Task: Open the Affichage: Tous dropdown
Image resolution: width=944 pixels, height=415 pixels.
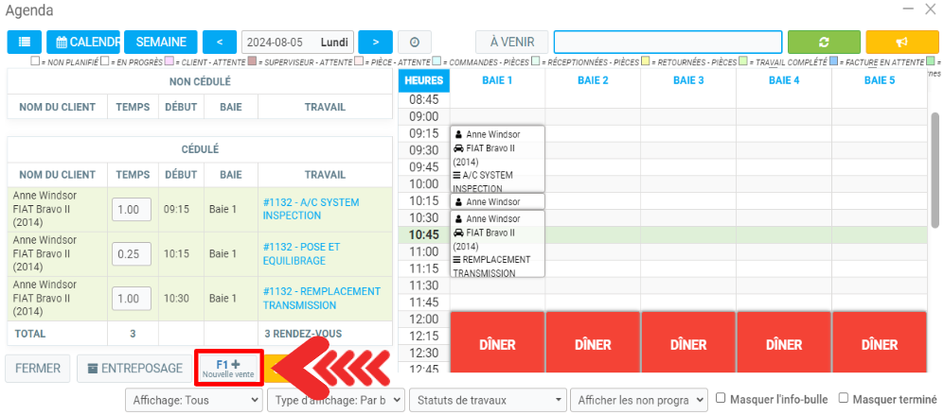Action: point(193,400)
